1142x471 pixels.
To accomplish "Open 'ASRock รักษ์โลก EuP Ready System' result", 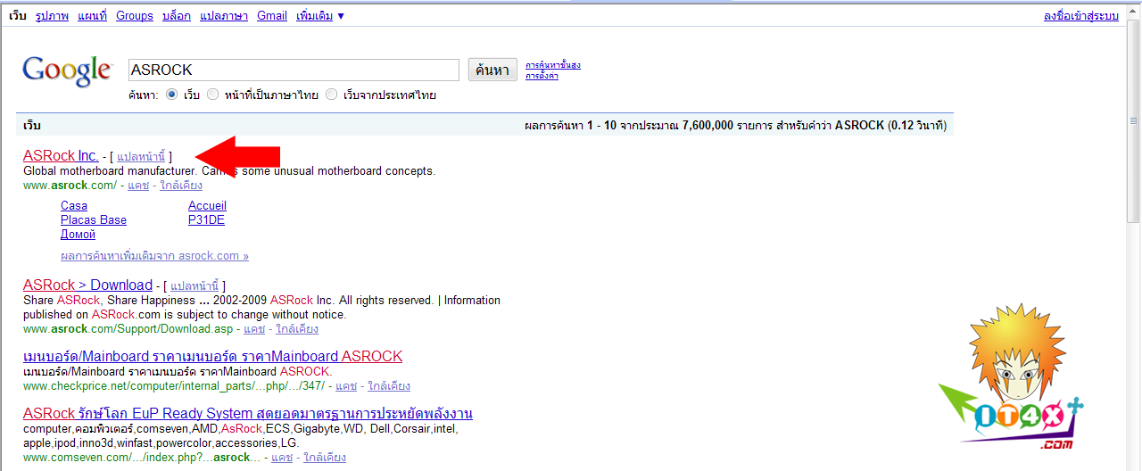I will pos(248,414).
